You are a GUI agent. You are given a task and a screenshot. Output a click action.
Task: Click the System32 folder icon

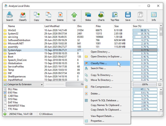tap(5, 34)
